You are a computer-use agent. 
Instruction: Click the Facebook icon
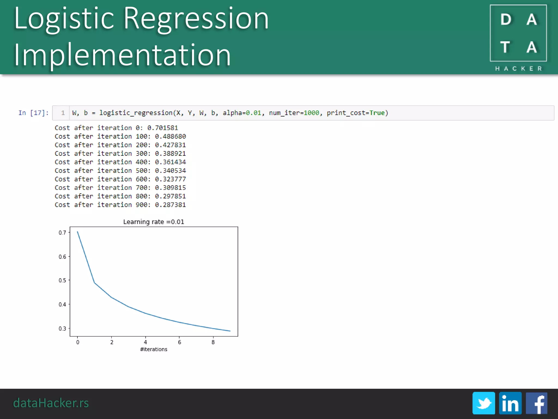point(536,403)
